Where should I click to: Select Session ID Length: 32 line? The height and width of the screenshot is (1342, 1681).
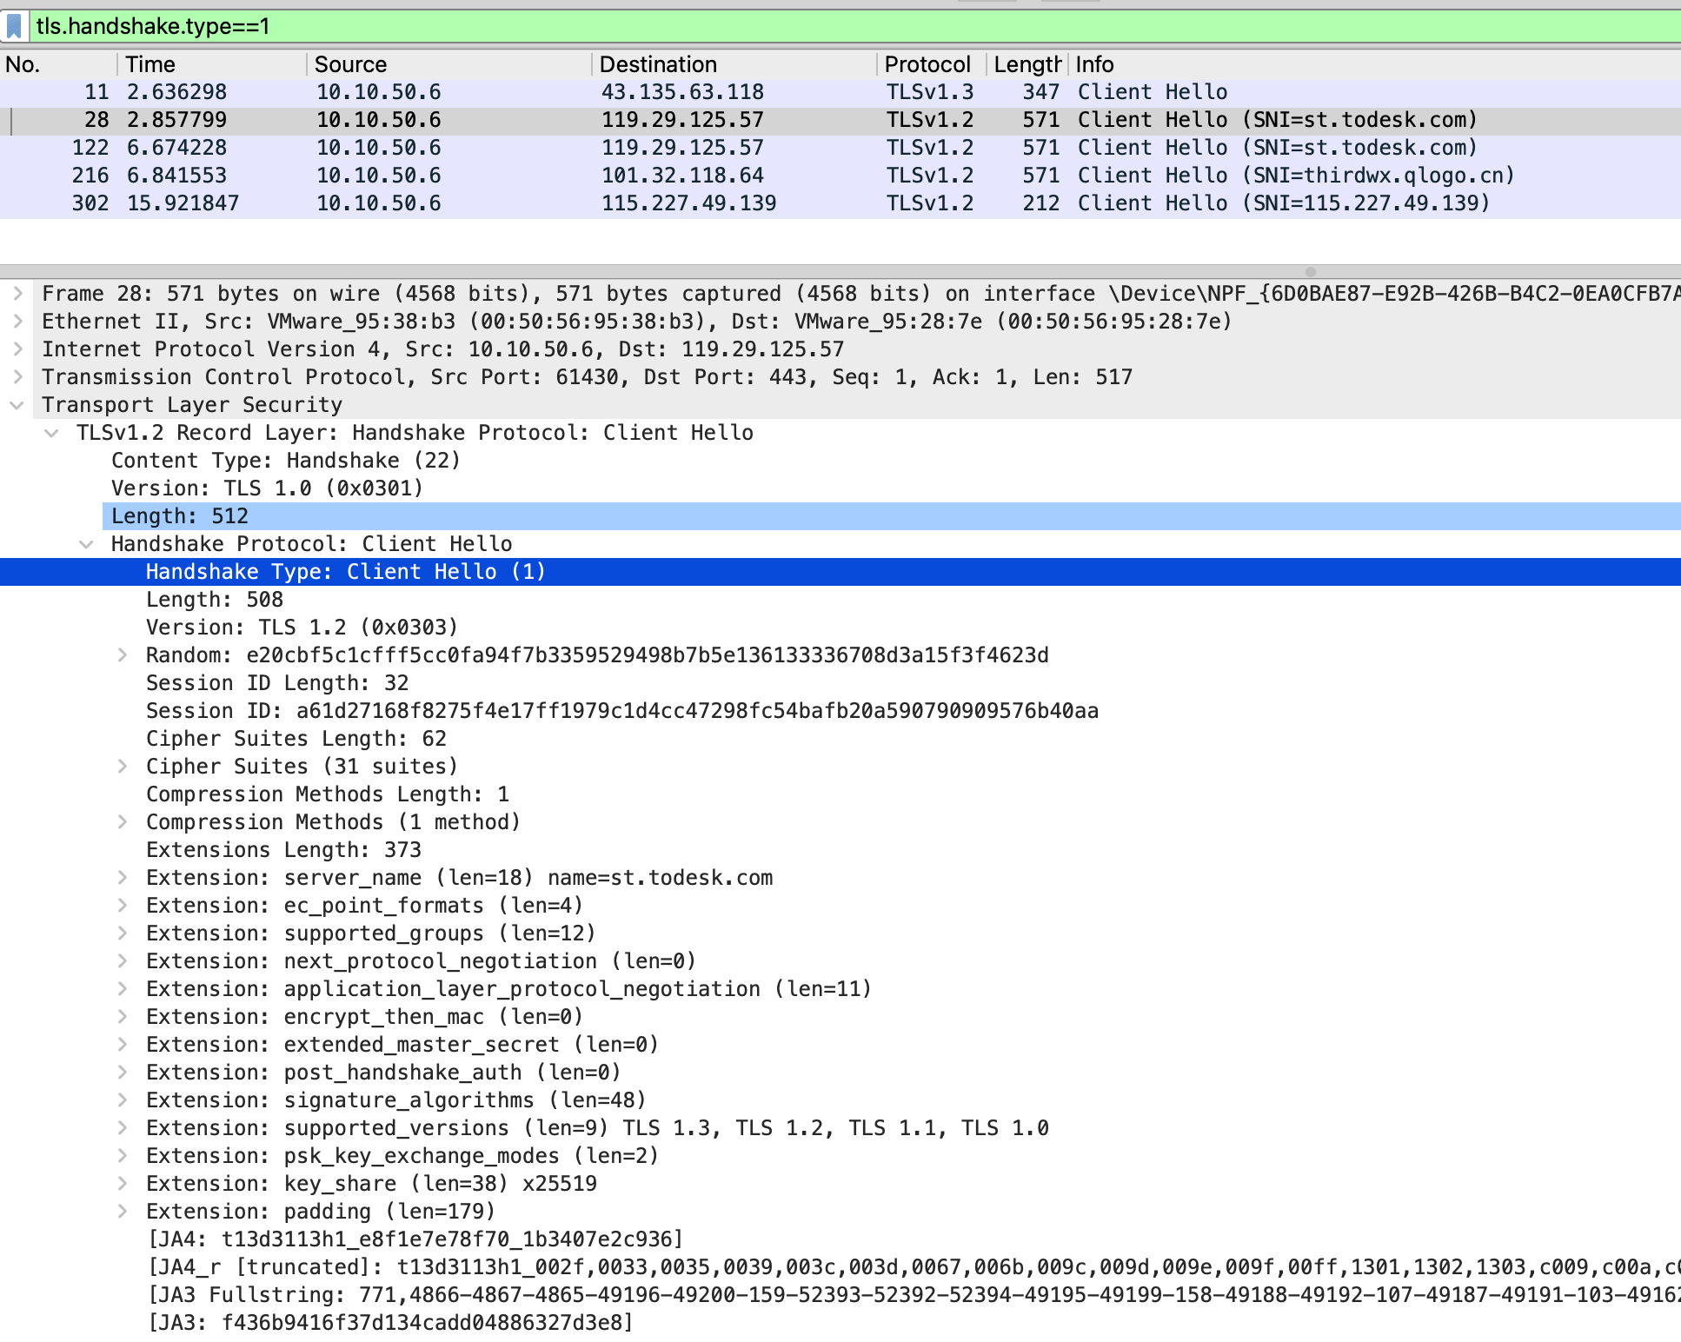pyautogui.click(x=277, y=683)
